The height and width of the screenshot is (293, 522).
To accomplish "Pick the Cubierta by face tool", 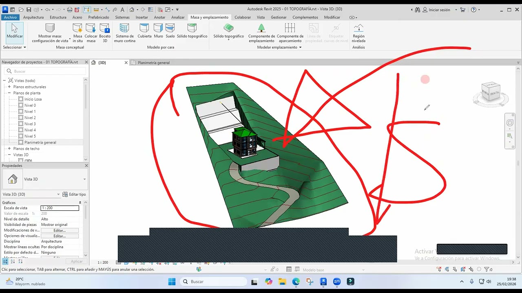I will tap(144, 31).
